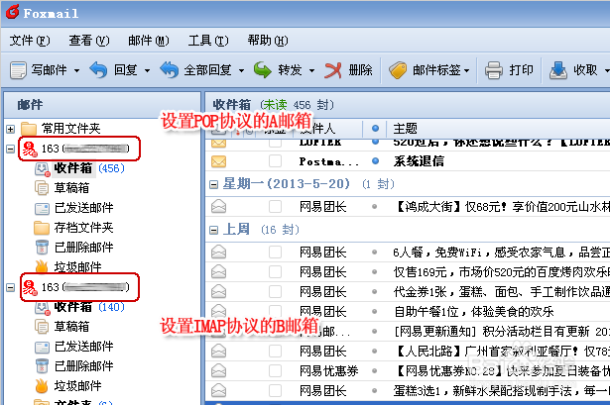This screenshot has height=405, width=610.
Task: Click sent mail (已发送邮件) icon of first account
Action: (x=42, y=209)
